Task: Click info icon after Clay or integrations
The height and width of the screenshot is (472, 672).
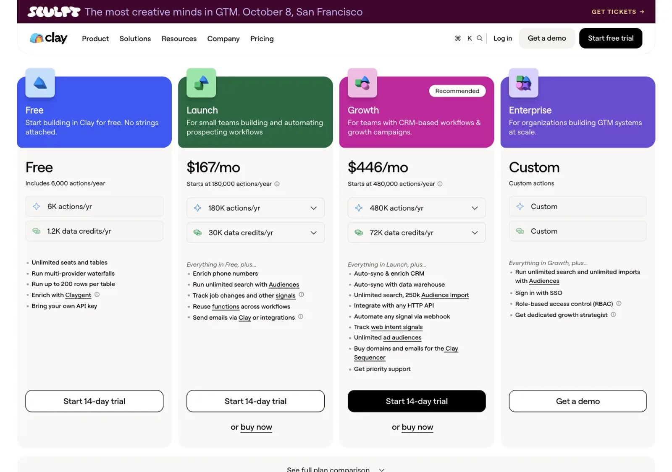Action: (x=301, y=317)
